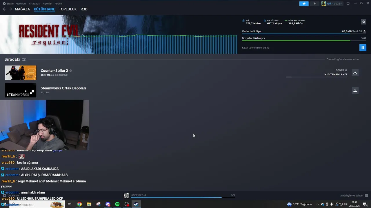Click the friends chat grid icon
The width and height of the screenshot is (371, 208).
click(366, 196)
